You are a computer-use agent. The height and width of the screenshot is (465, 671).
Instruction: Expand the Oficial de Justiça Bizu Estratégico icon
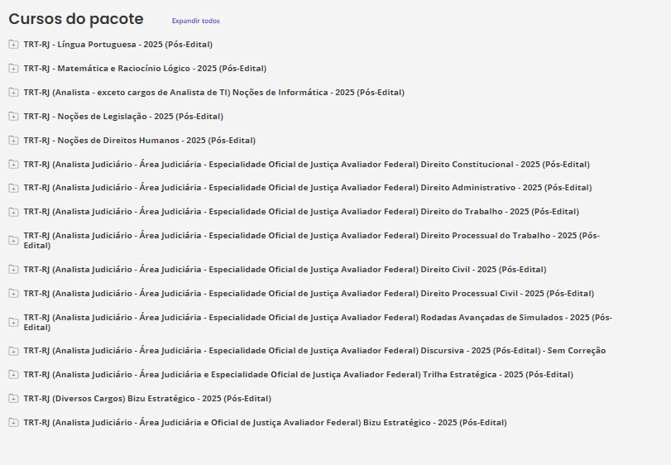tap(13, 422)
